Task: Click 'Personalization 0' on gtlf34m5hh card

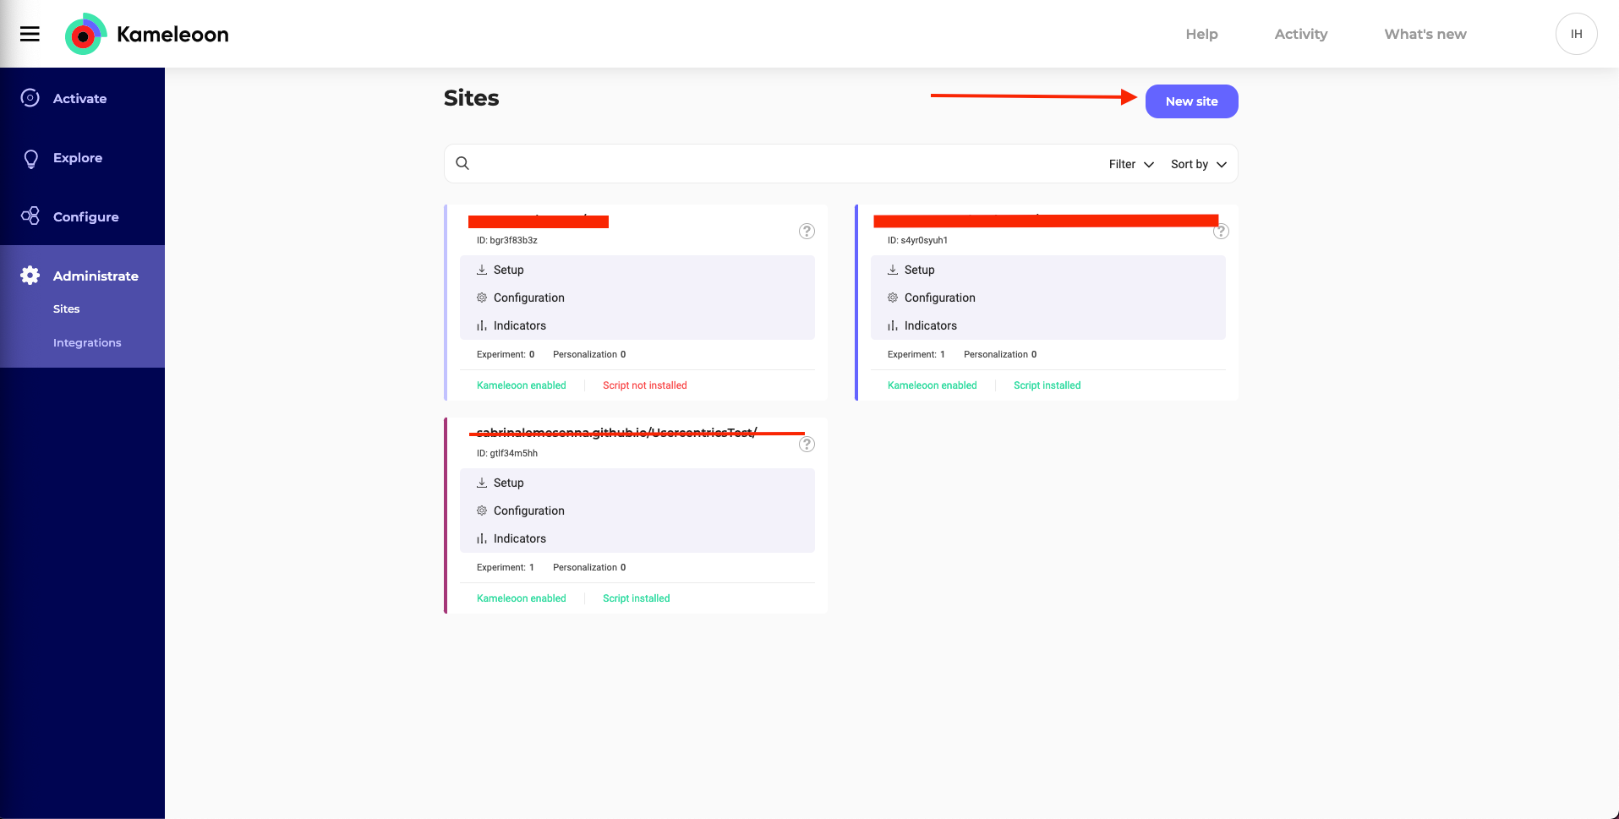Action: [x=589, y=567]
